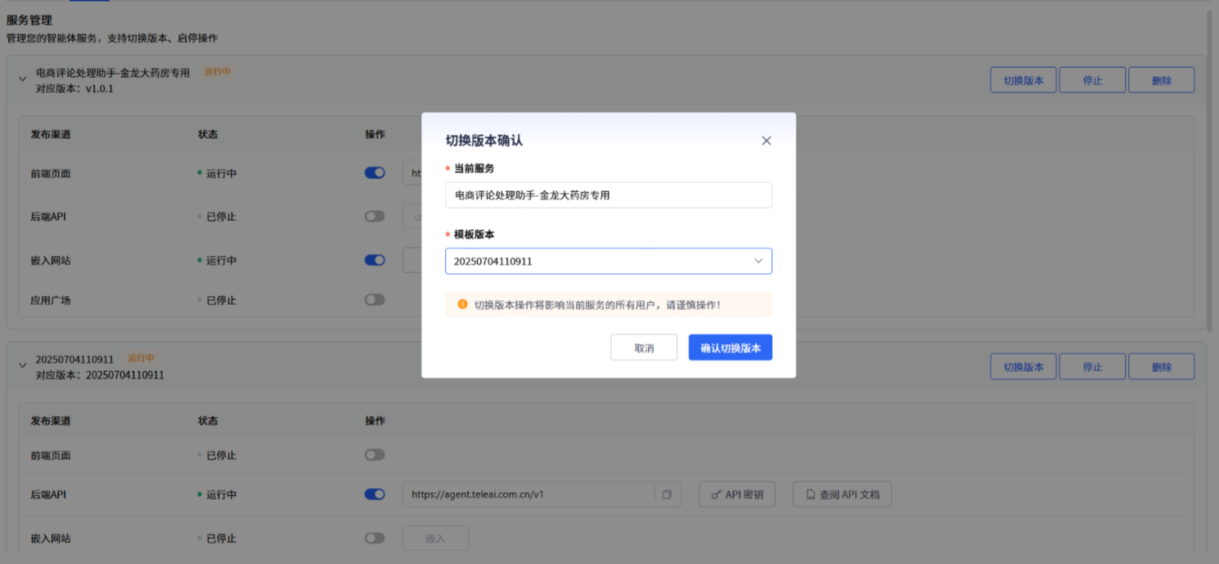Viewport: 1219px width, 564px height.
Task: Confirm with the 确认切换版本 button
Action: [x=731, y=347]
